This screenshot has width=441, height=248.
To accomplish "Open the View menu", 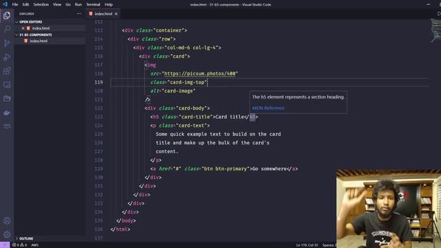I will coord(57,5).
